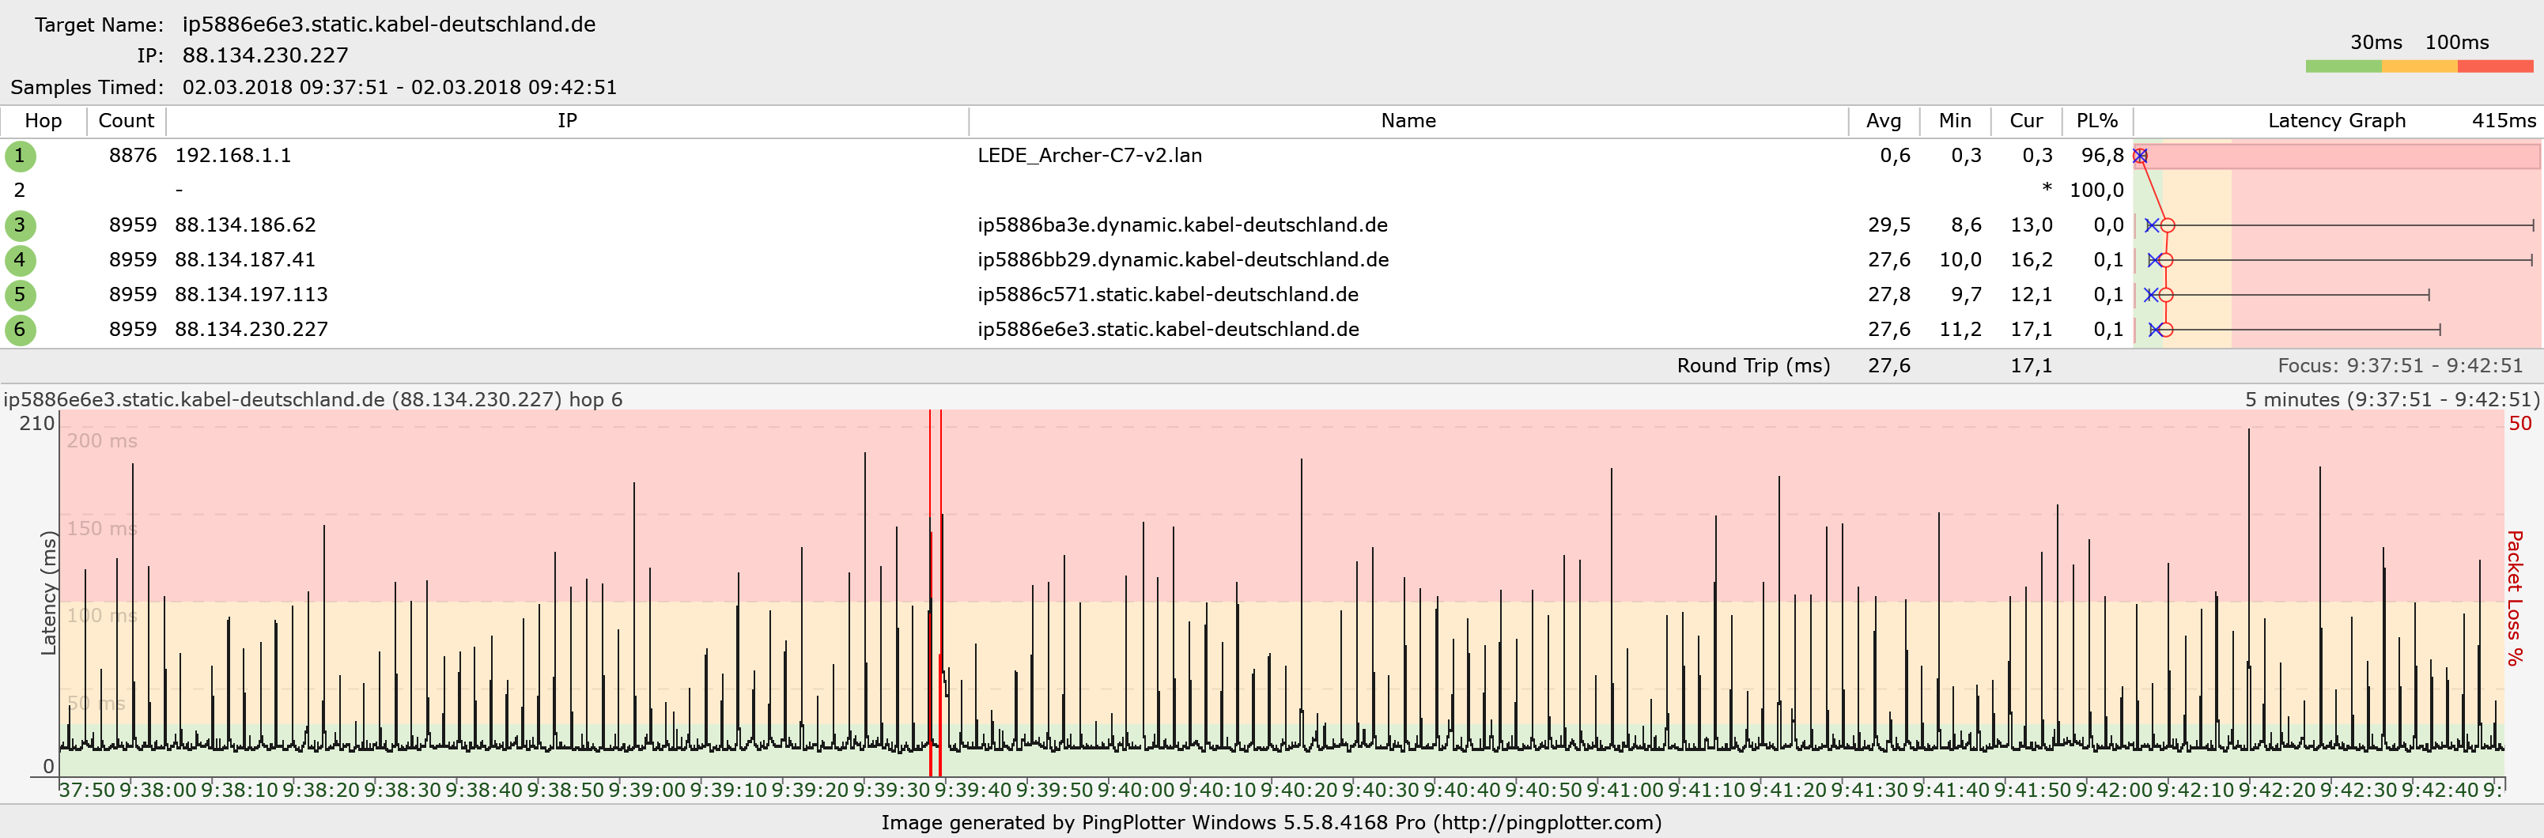Click the green hop 1 circle icon

[20, 156]
